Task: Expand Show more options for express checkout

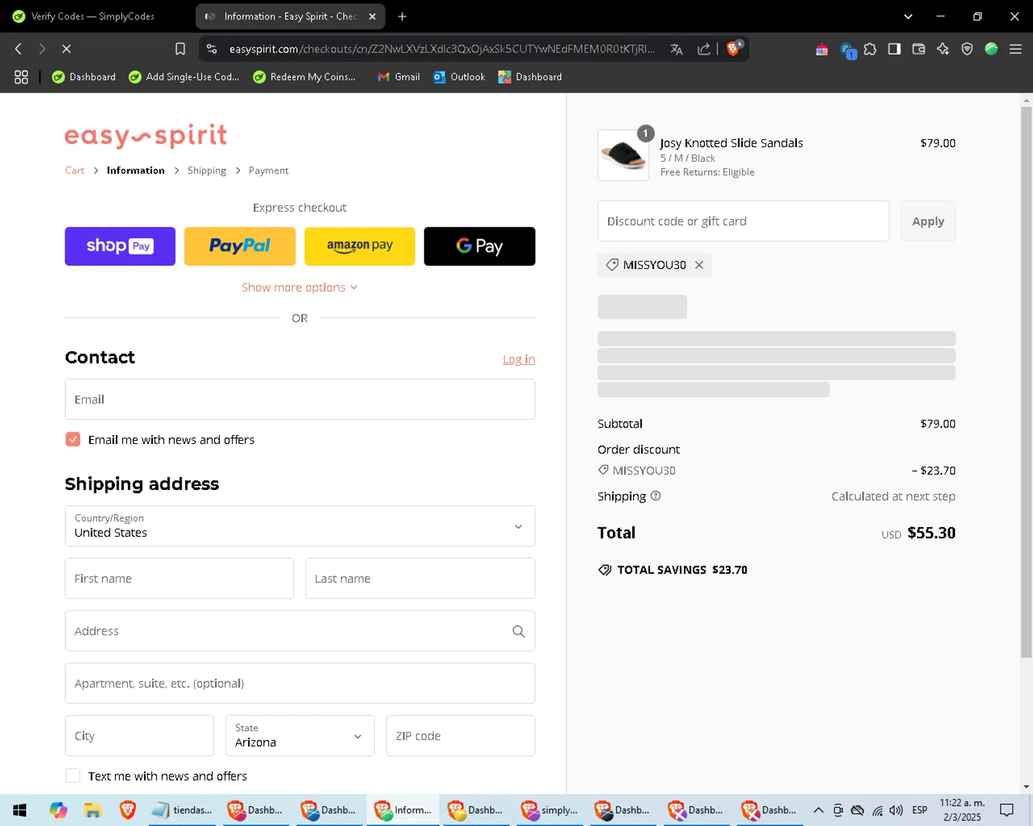Action: click(x=300, y=287)
